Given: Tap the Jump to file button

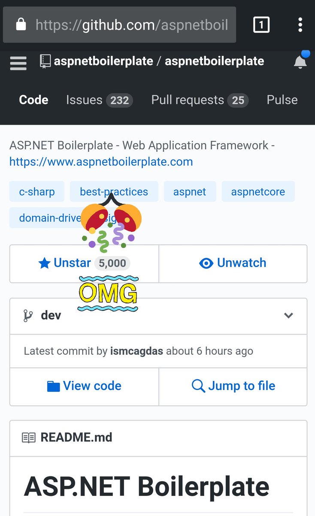Looking at the screenshot, I should pyautogui.click(x=233, y=386).
